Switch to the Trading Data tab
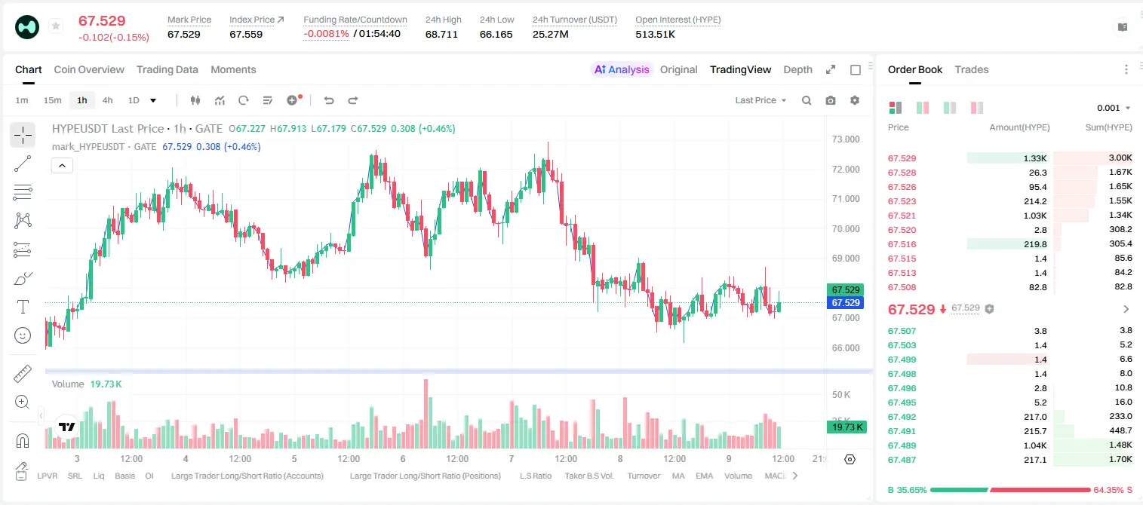The width and height of the screenshot is (1143, 505). coord(167,69)
